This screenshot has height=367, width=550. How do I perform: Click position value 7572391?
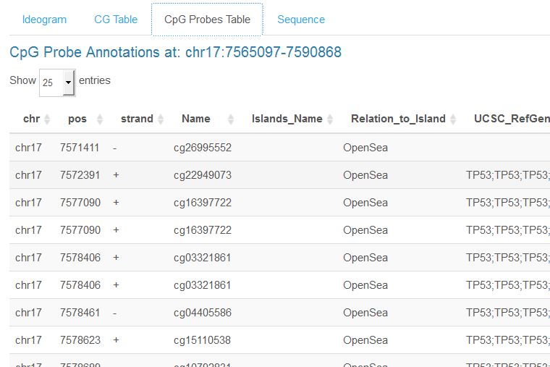tap(80, 175)
